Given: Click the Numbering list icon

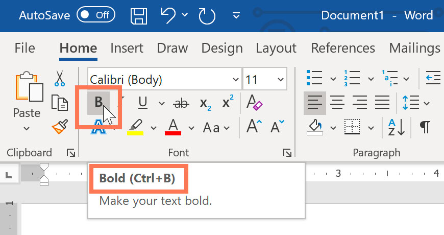Looking at the screenshot, I should [x=352, y=78].
